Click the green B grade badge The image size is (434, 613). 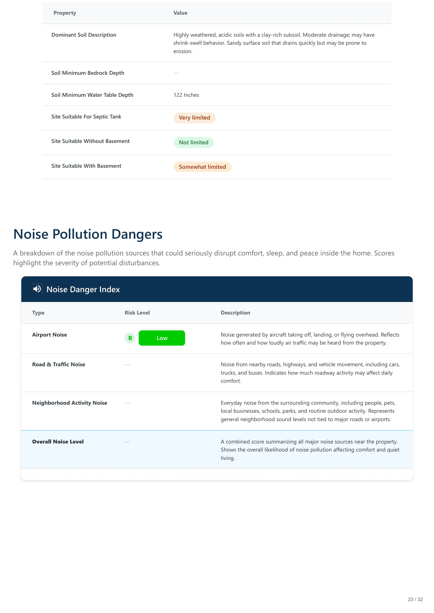coord(130,338)
